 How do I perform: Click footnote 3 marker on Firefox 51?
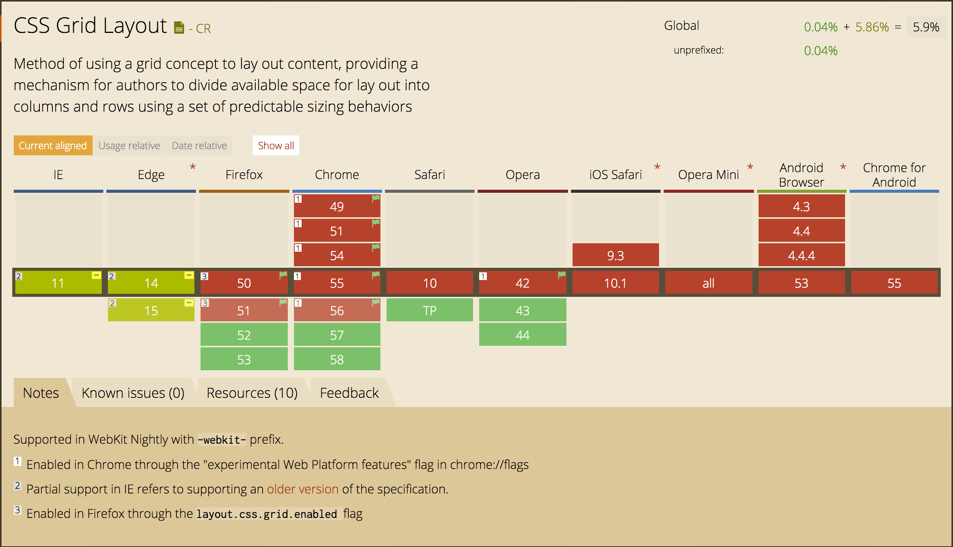(x=205, y=302)
